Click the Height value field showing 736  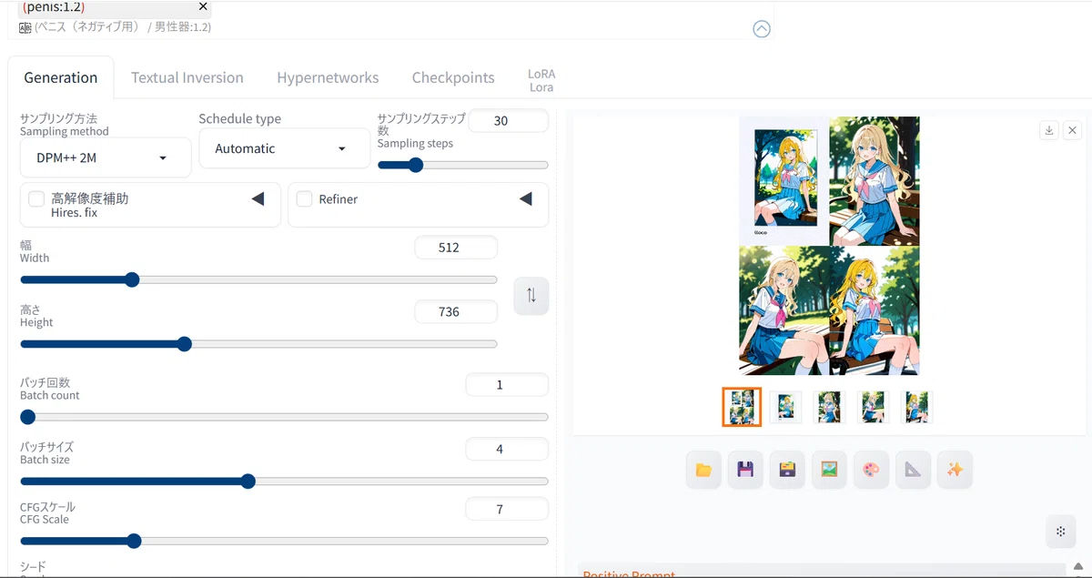point(456,312)
